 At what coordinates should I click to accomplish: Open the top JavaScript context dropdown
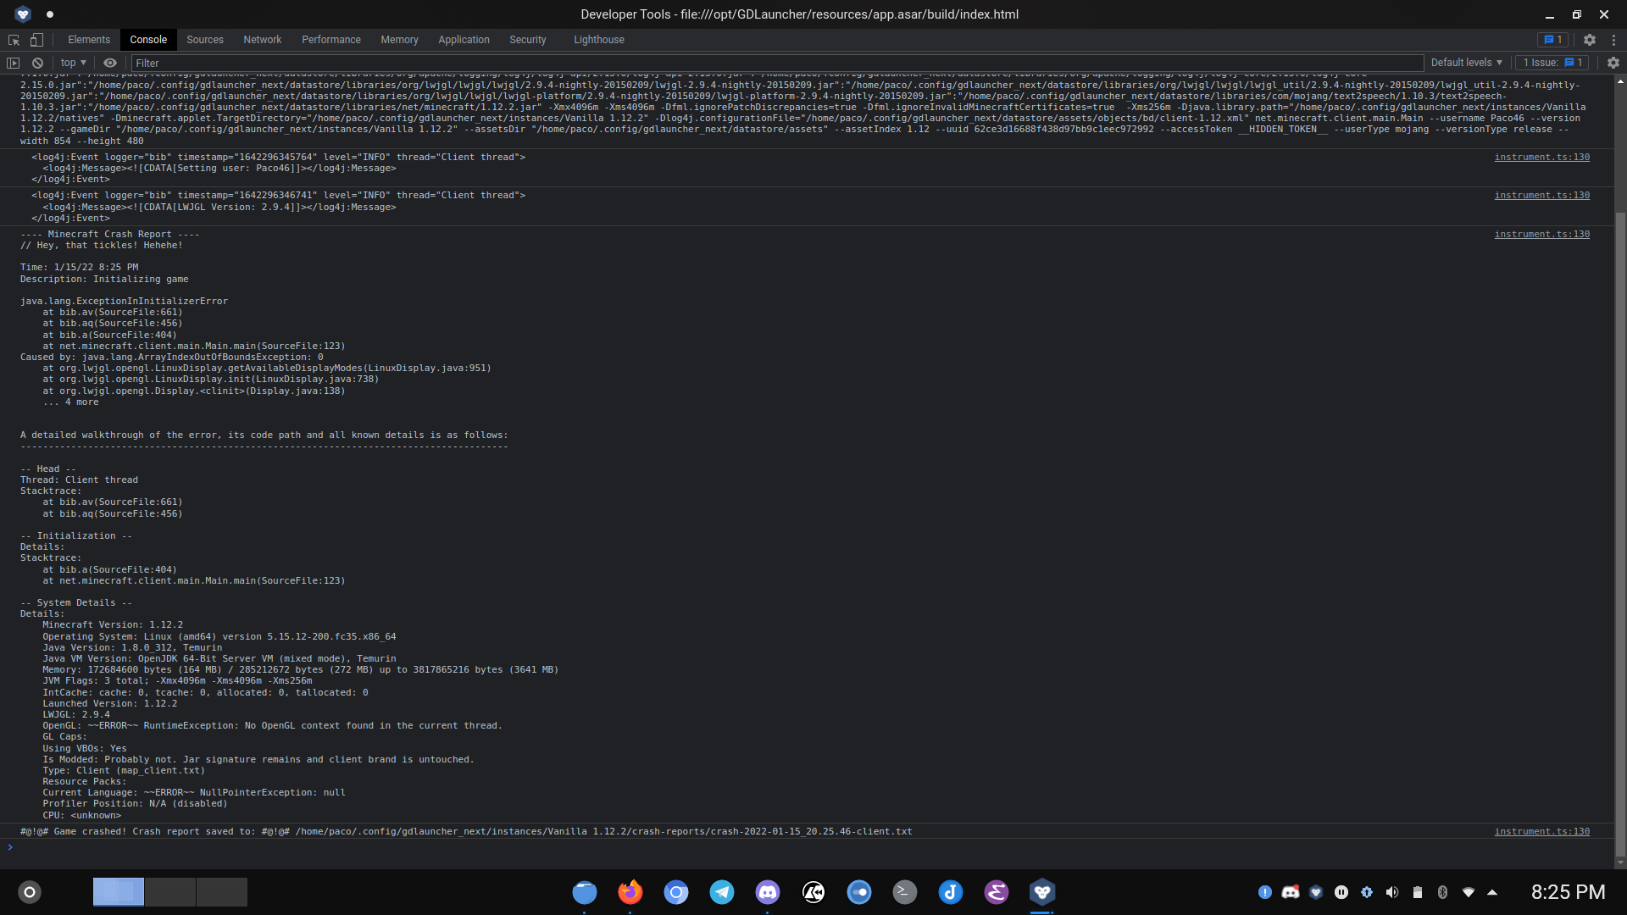coord(74,63)
